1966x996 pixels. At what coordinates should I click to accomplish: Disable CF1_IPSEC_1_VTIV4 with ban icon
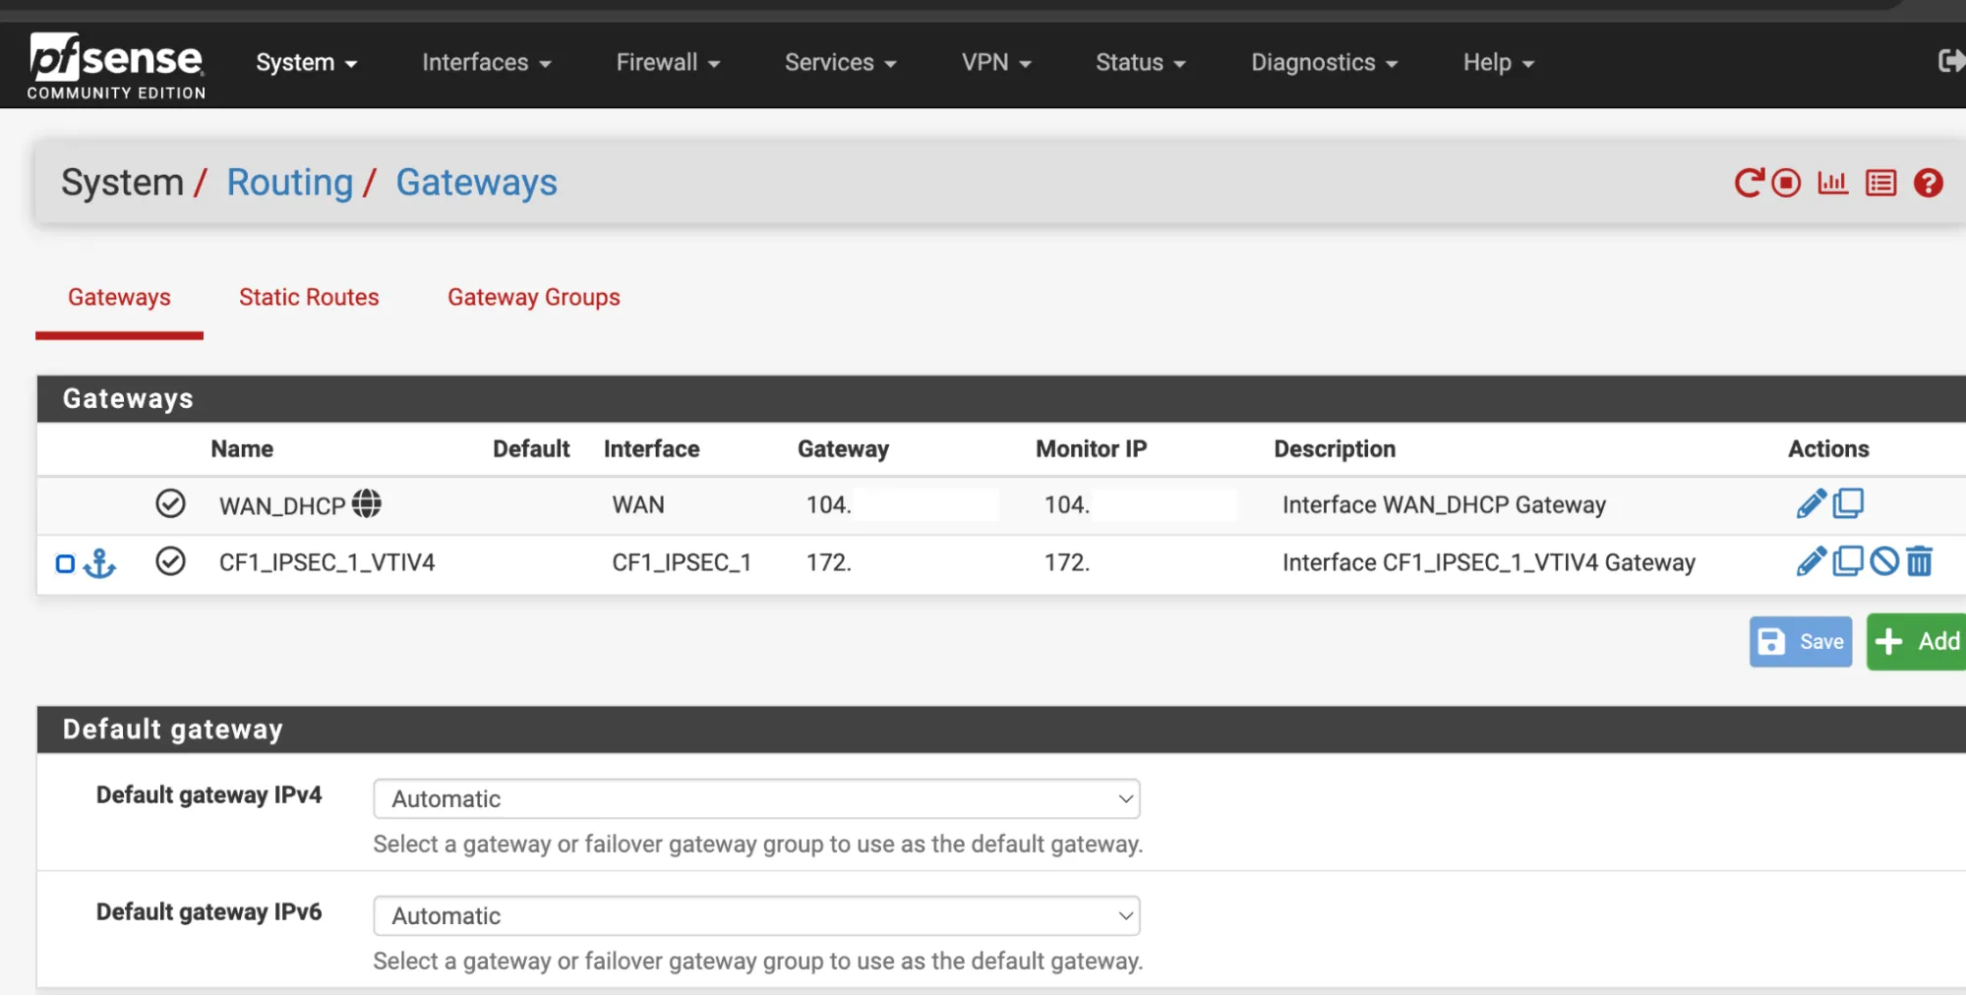click(x=1884, y=562)
